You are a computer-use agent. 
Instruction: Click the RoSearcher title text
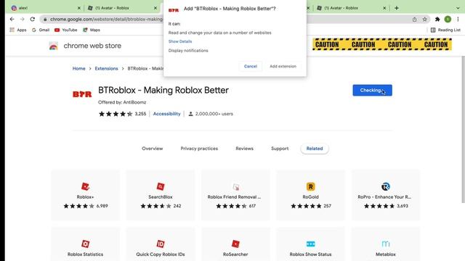pyautogui.click(x=235, y=254)
